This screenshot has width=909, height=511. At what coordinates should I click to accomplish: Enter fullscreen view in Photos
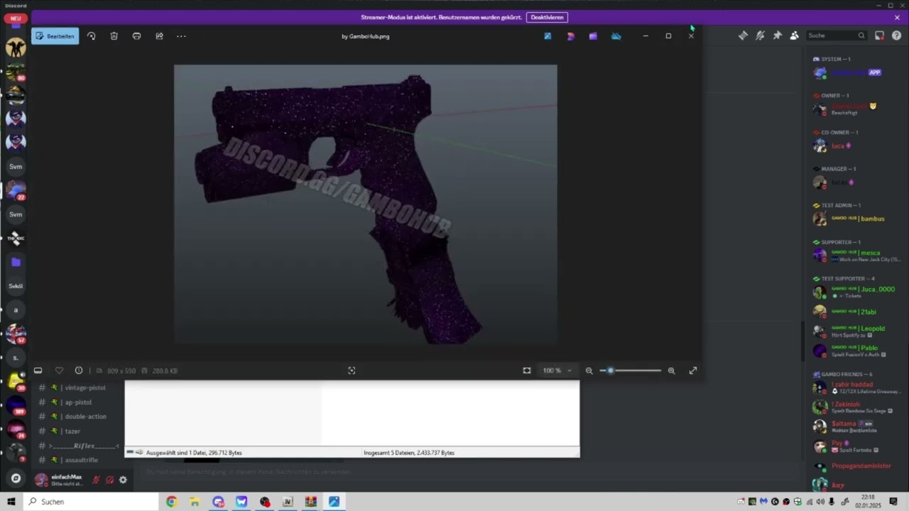tap(693, 370)
